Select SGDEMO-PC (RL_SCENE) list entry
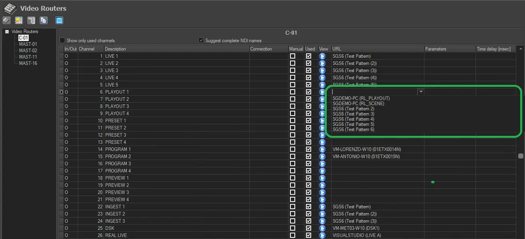525x239 pixels. [358, 104]
